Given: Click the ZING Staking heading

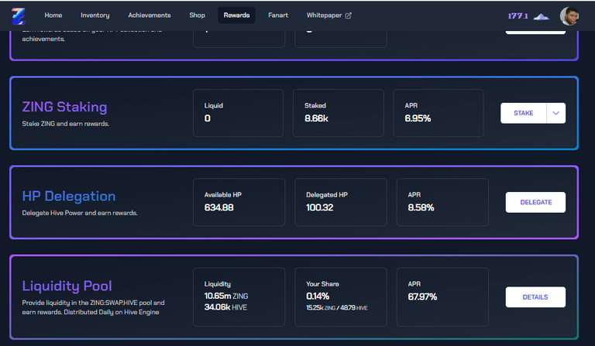Looking at the screenshot, I should (64, 107).
